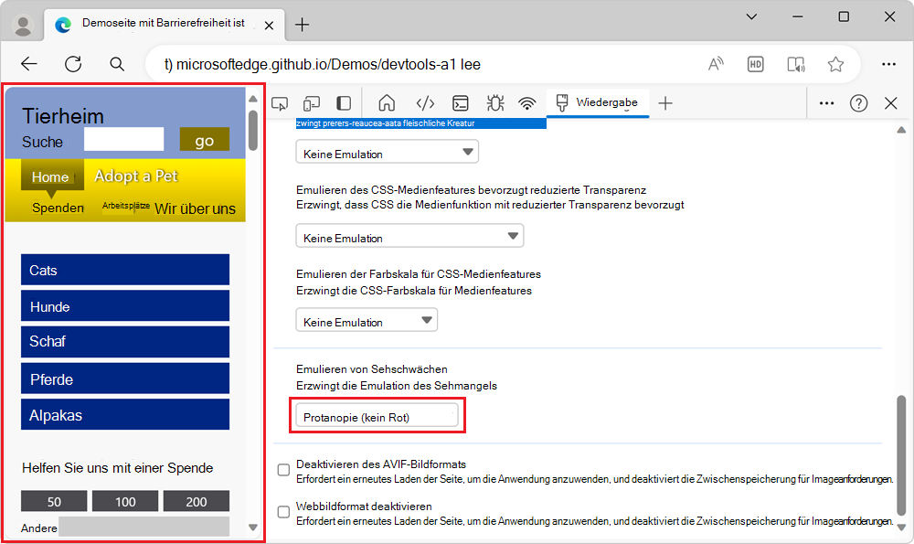This screenshot has height=544, width=914.
Task: Open the Console panel icon
Action: tap(460, 102)
